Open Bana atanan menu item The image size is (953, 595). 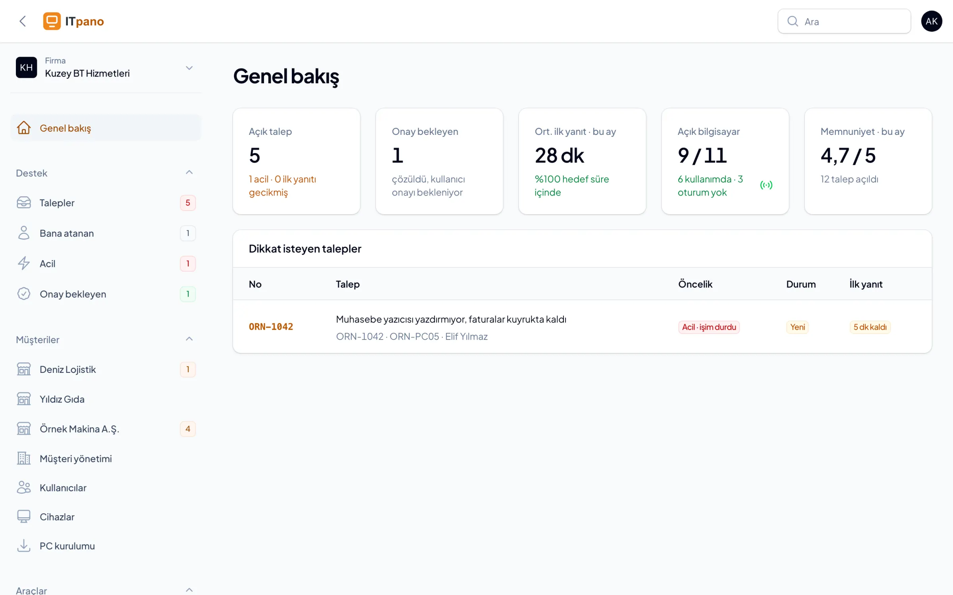point(106,233)
